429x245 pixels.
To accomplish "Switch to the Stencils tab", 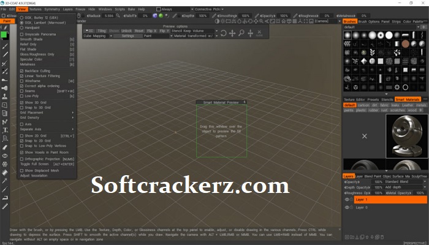I will click(387, 99).
